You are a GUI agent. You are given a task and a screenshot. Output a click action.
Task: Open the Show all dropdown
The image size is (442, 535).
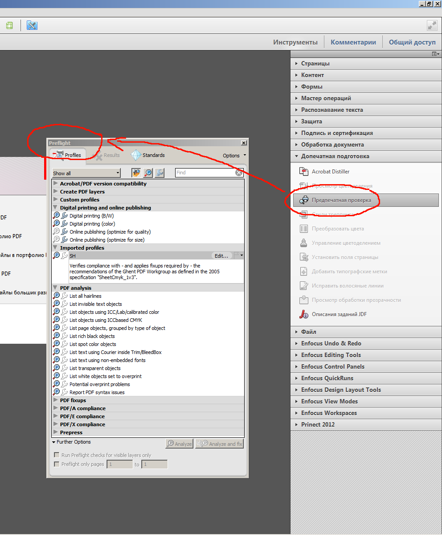click(86, 173)
